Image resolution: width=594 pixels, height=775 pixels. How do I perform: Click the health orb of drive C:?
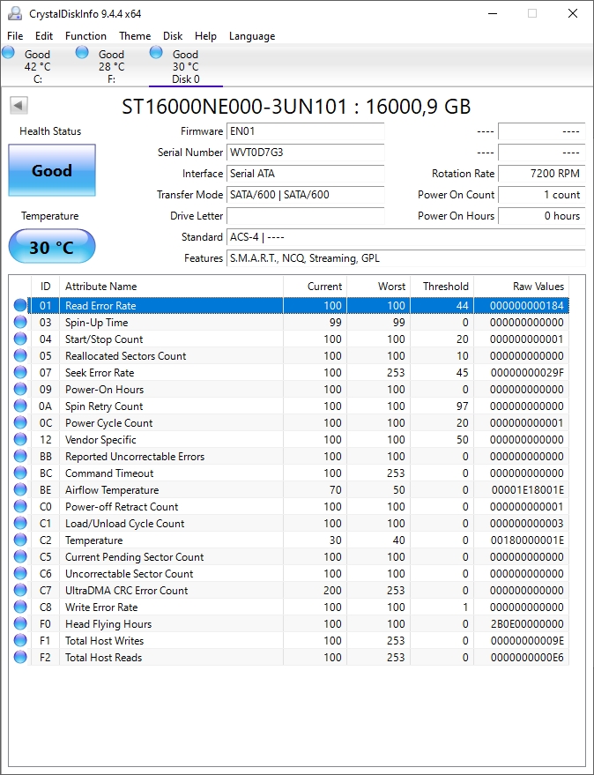coord(9,53)
